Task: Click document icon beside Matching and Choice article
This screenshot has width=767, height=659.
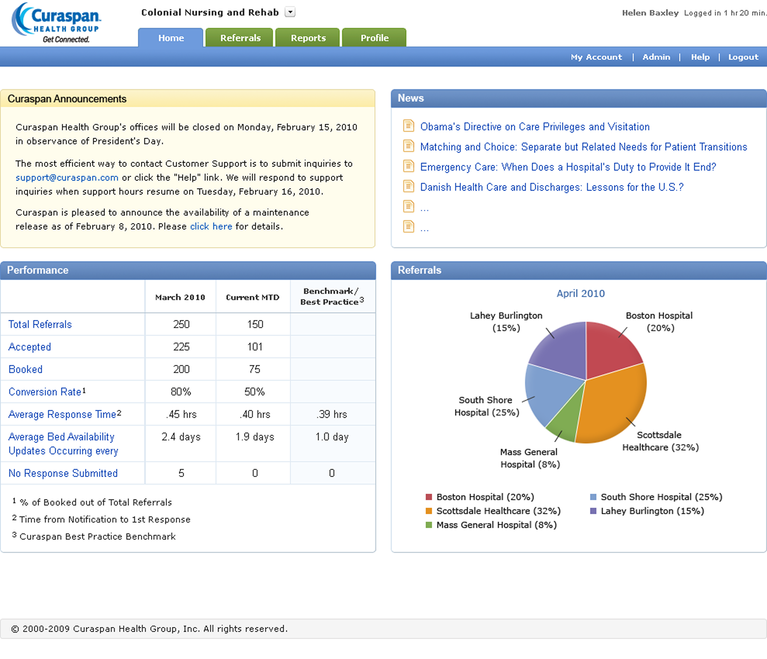Action: (408, 146)
